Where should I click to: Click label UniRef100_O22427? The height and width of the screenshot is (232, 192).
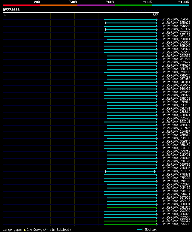tap(176, 62)
